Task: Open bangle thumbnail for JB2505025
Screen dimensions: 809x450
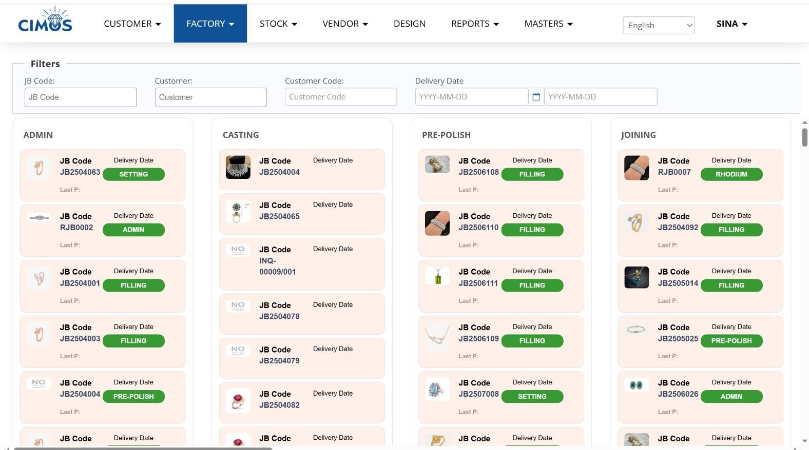Action: coord(637,329)
